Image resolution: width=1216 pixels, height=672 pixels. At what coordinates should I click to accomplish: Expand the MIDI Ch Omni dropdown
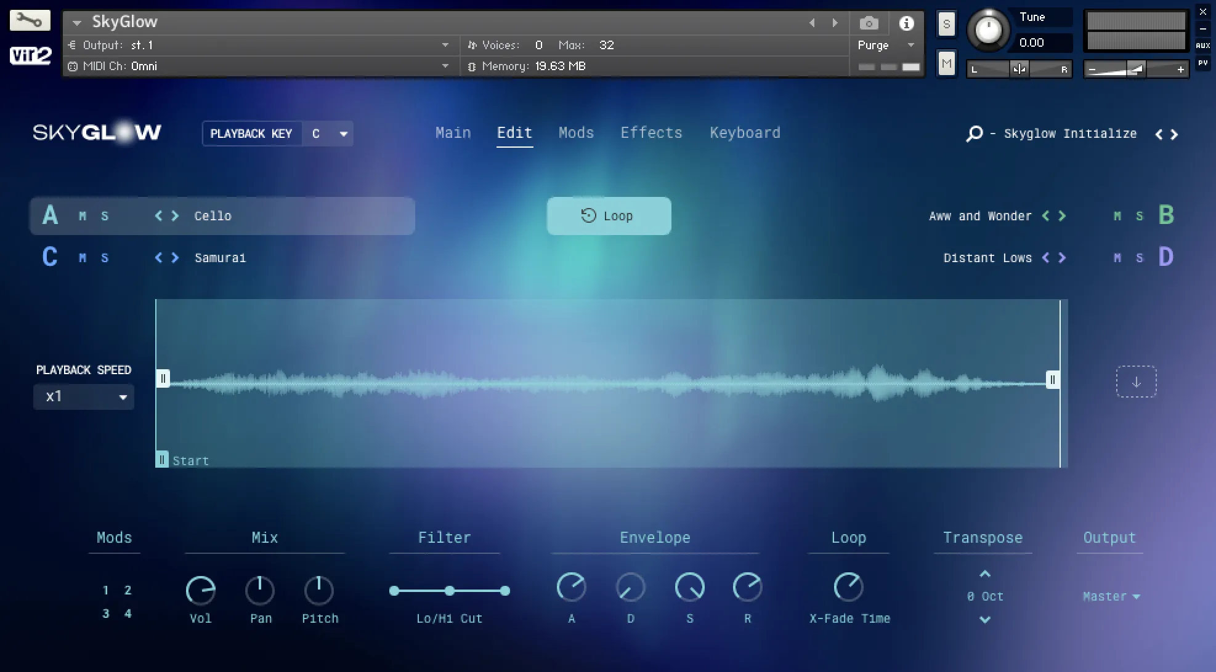coord(445,66)
